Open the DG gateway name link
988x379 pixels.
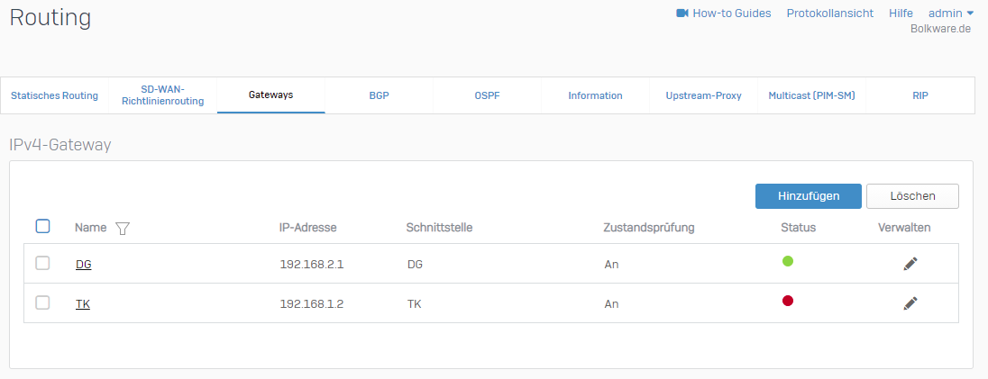[83, 265]
